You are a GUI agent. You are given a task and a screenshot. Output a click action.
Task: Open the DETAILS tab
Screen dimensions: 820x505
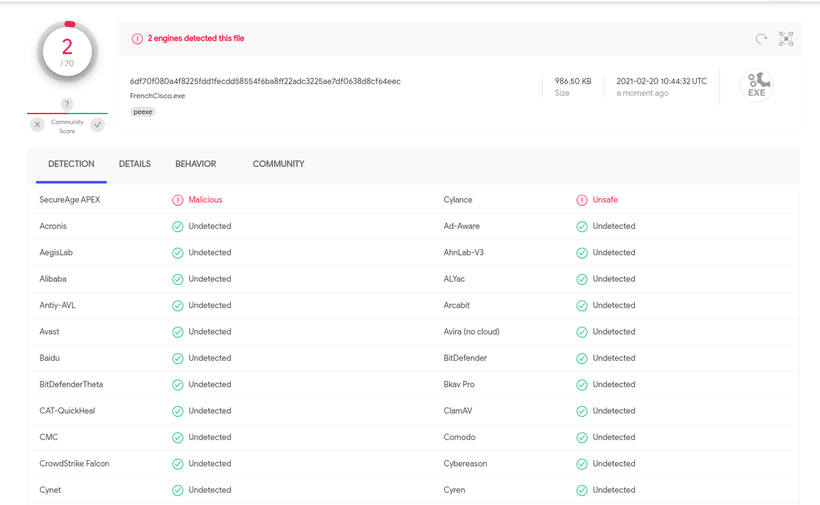coord(135,164)
